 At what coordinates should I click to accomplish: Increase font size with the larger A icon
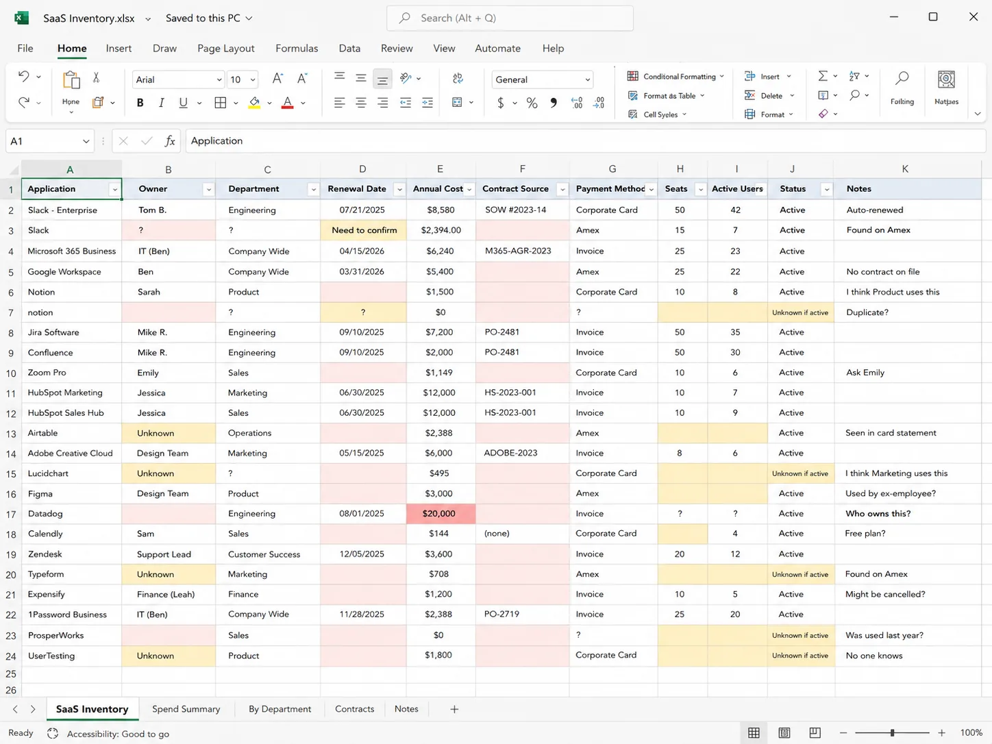click(x=277, y=79)
